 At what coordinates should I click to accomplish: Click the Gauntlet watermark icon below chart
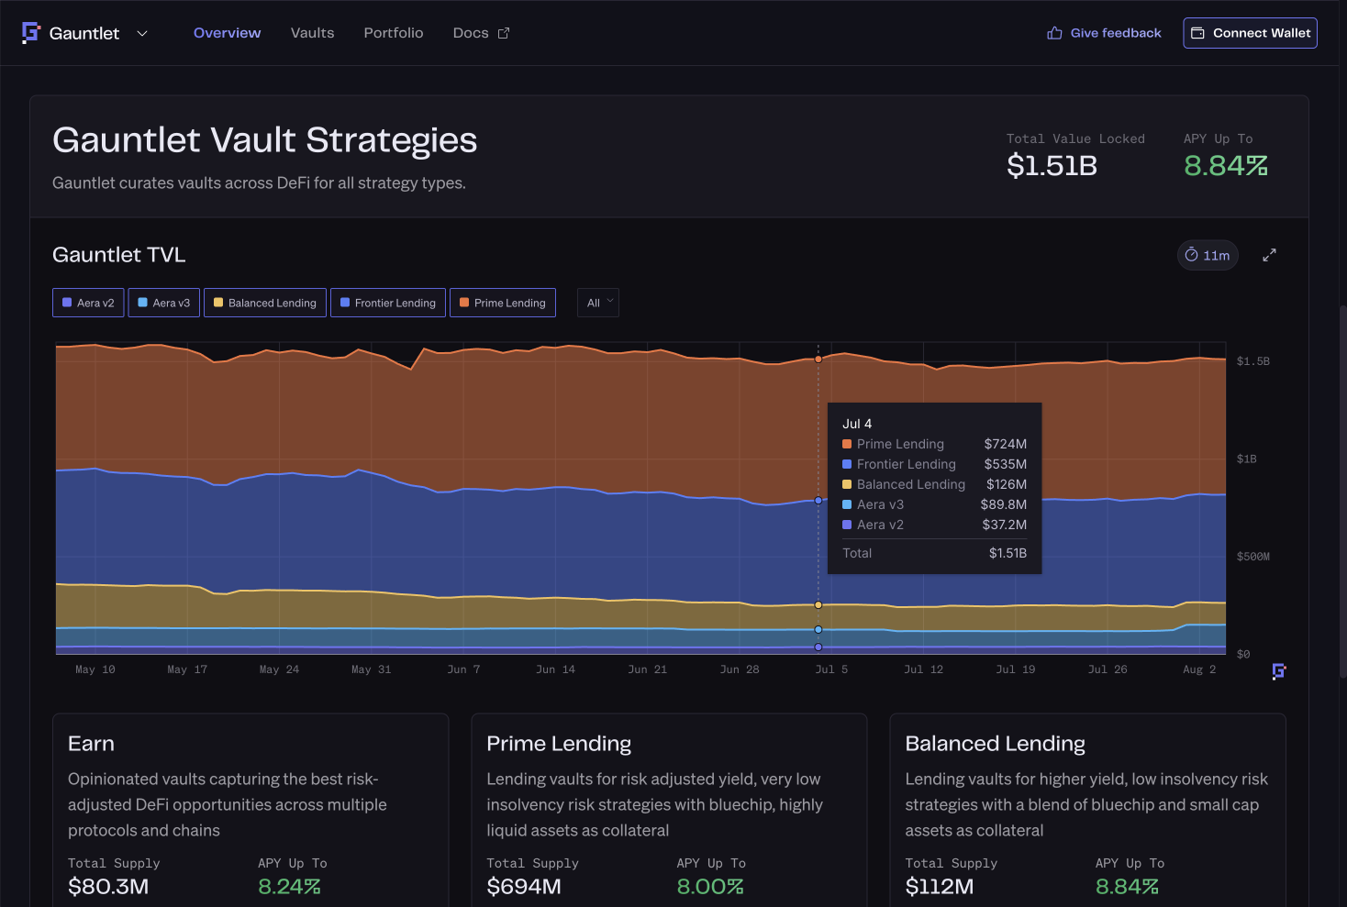click(x=1279, y=672)
